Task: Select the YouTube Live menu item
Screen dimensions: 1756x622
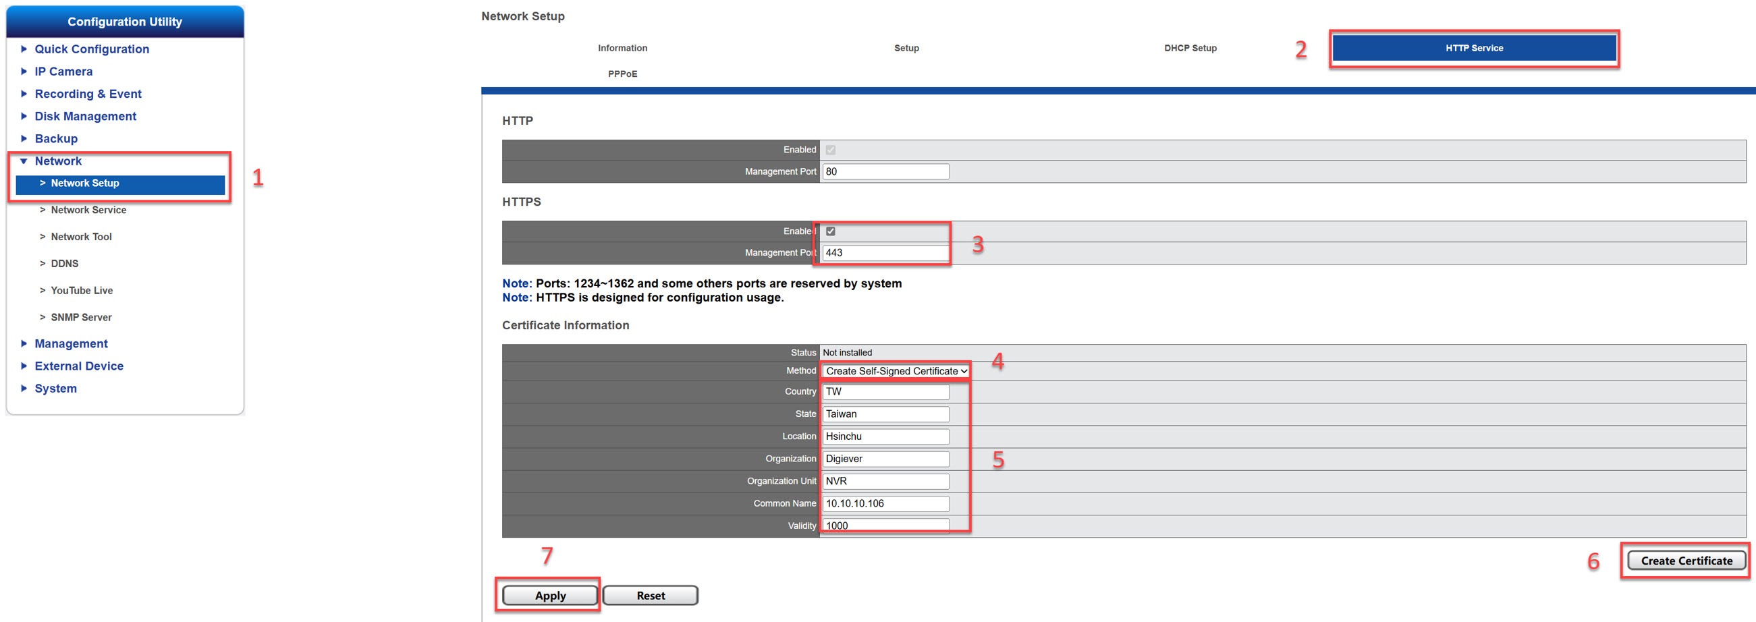Action: point(82,290)
